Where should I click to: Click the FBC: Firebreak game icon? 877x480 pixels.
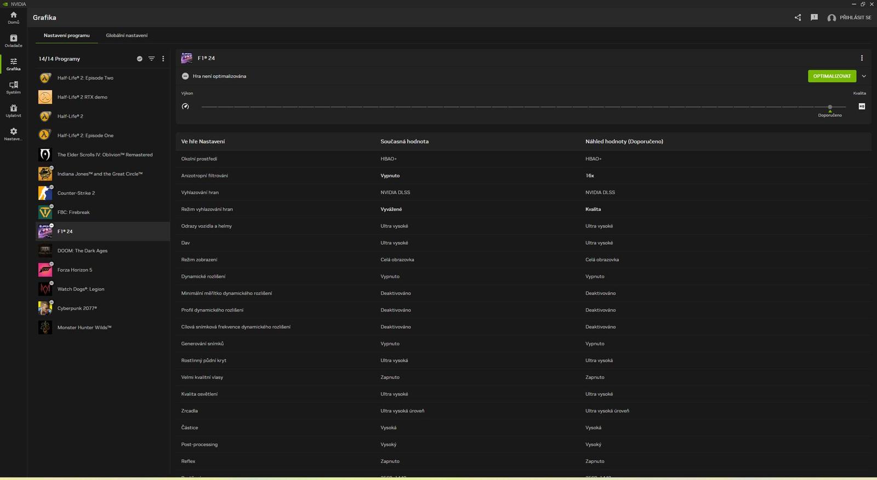[x=45, y=212]
